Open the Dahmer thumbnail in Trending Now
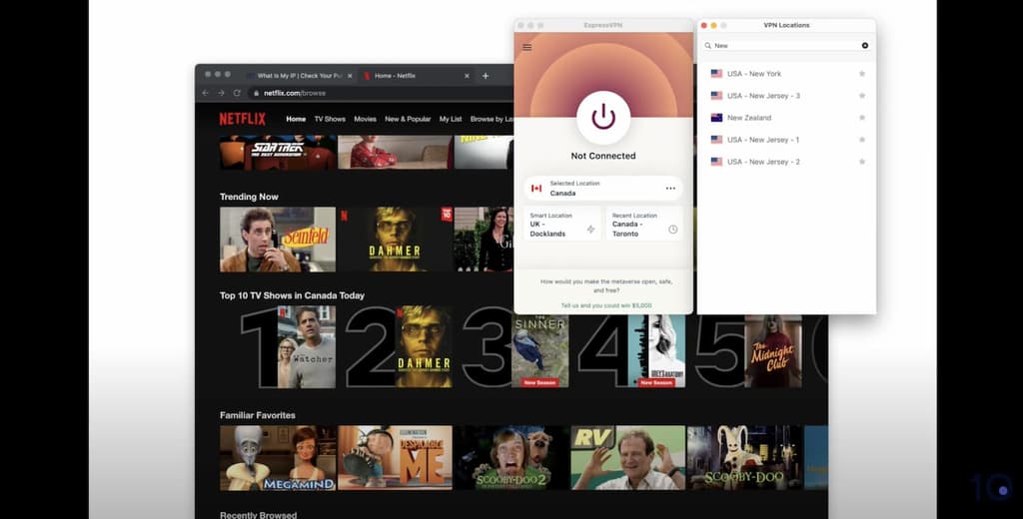 (396, 240)
